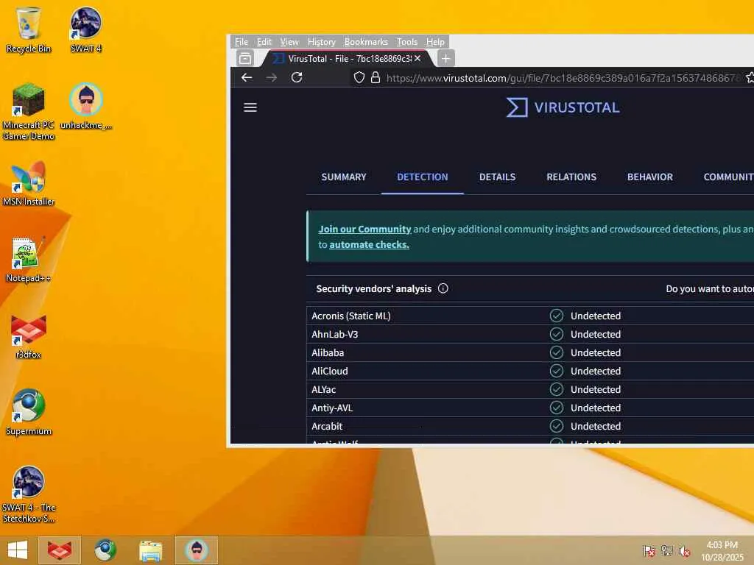Open the RELATIONS tab

click(x=571, y=177)
